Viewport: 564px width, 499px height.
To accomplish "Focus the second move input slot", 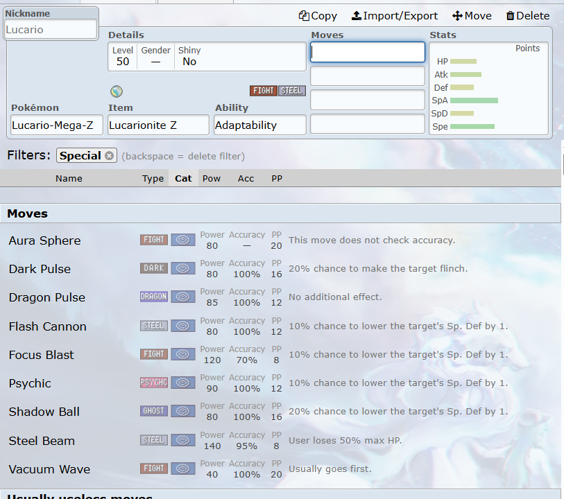I will tap(368, 76).
